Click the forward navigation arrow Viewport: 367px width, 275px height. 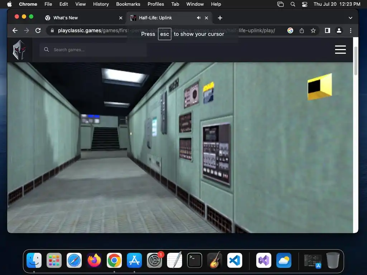tap(27, 30)
